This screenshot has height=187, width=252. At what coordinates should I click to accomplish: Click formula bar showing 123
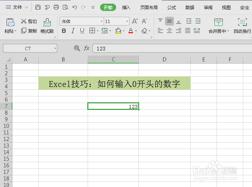click(172, 48)
